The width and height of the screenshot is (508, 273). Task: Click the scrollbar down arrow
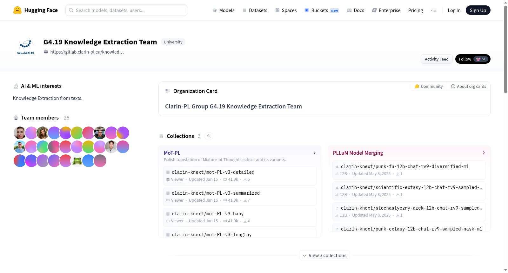(x=506, y=270)
